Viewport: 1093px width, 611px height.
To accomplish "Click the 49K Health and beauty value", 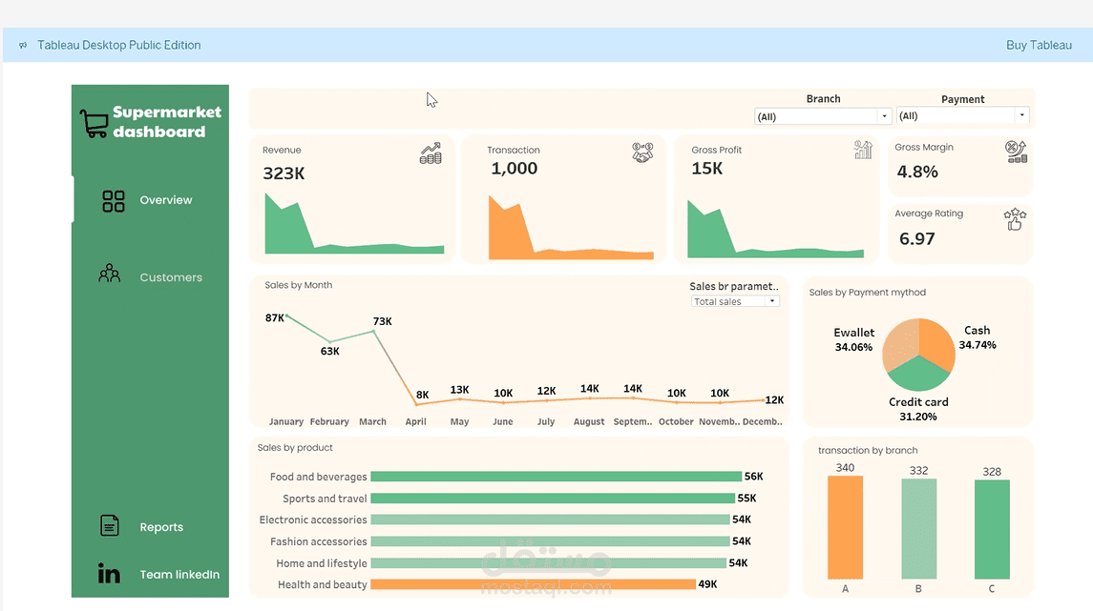I will (707, 584).
